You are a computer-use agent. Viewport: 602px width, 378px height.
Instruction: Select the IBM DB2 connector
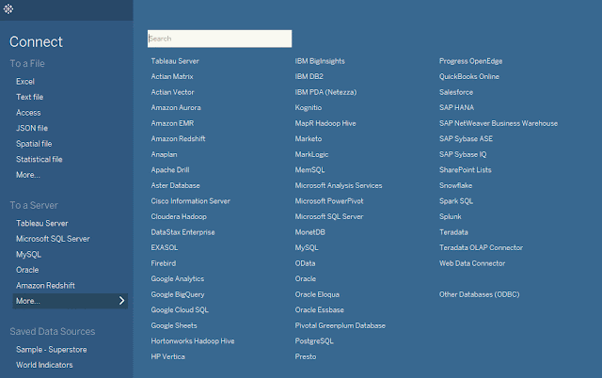point(309,76)
